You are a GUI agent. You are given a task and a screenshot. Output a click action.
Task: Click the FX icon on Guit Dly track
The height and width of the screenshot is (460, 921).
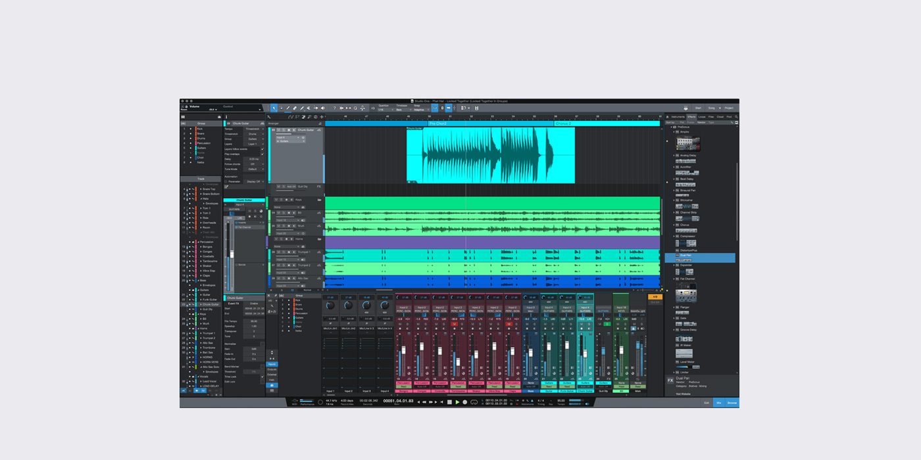coord(319,187)
